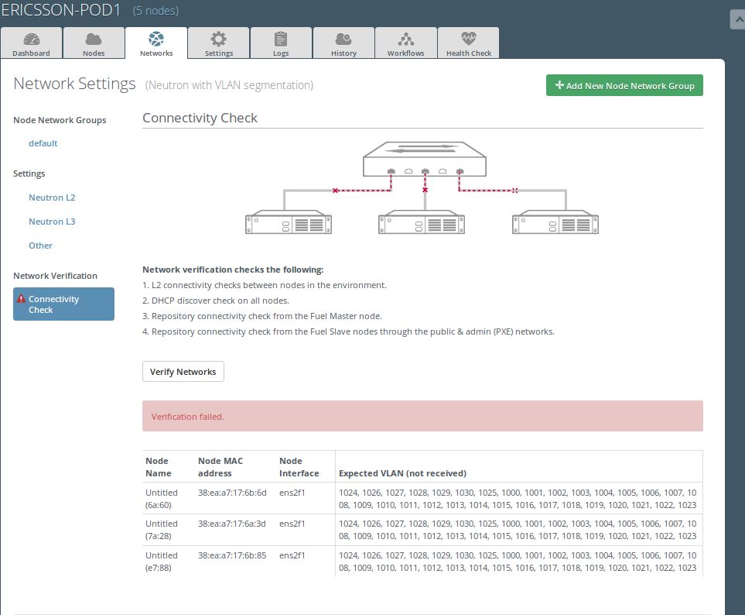The width and height of the screenshot is (745, 615).
Task: Open the Workflows tab label
Action: [x=405, y=53]
